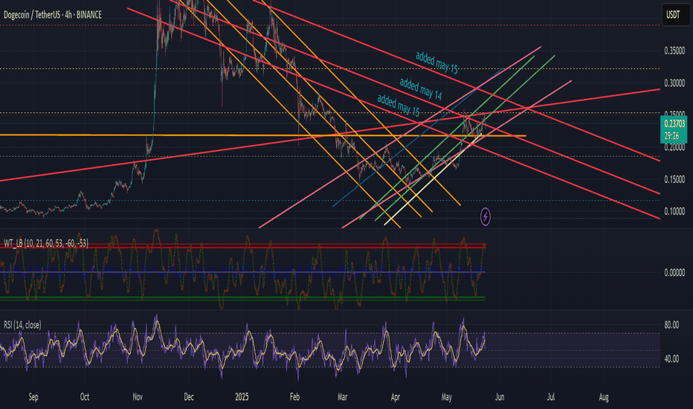
Task: Click the purple lightning bolt event icon
Action: click(486, 216)
